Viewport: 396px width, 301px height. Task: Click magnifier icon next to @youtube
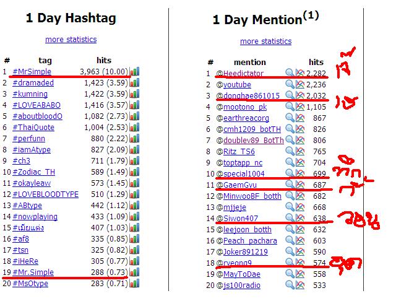pyautogui.click(x=290, y=84)
